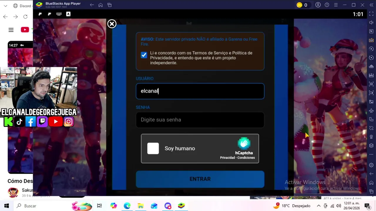Click the keyboard icon in BlueStacks top bar
Screen dimensions: 376x211
[59, 14]
